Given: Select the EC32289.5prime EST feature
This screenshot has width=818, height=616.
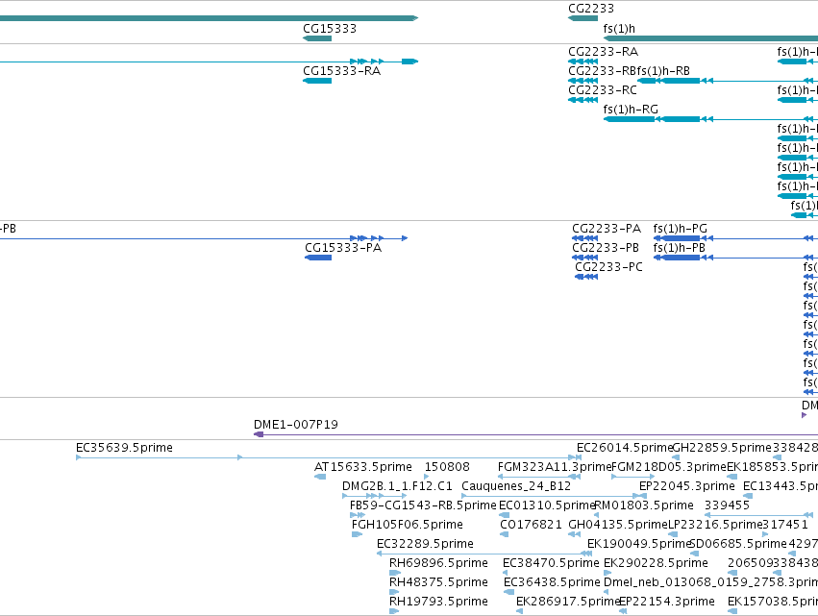Looking at the screenshot, I should [484, 554].
